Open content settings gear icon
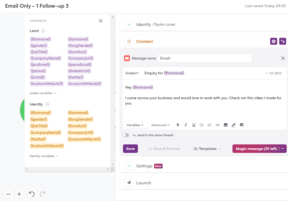The height and width of the screenshot is (201, 288). pyautogui.click(x=273, y=41)
